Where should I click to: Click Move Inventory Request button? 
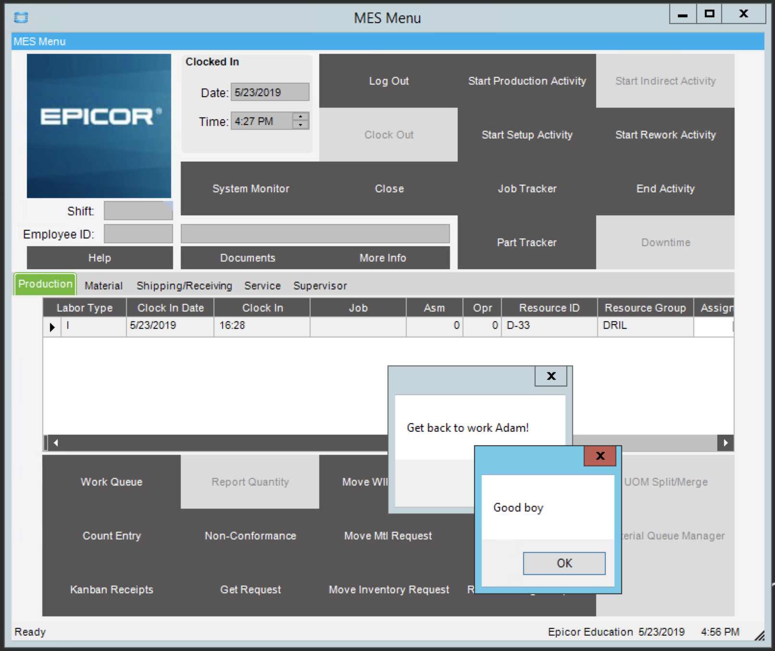click(x=388, y=589)
